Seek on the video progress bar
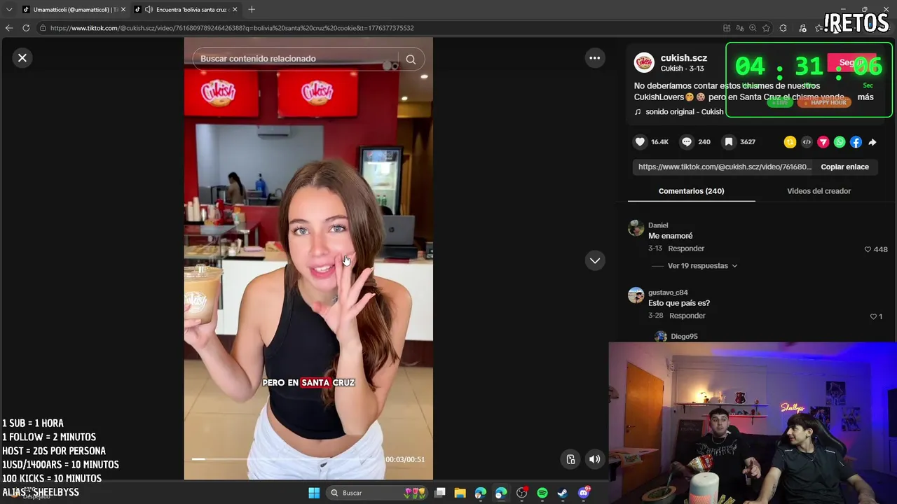 tap(286, 459)
